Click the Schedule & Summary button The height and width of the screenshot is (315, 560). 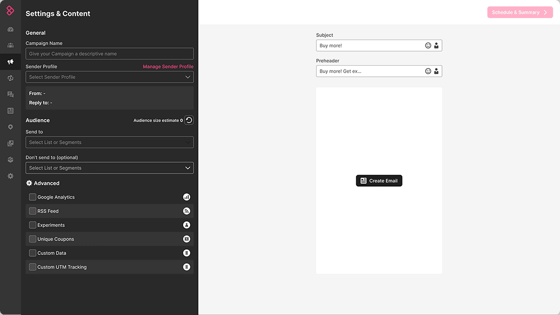click(520, 12)
